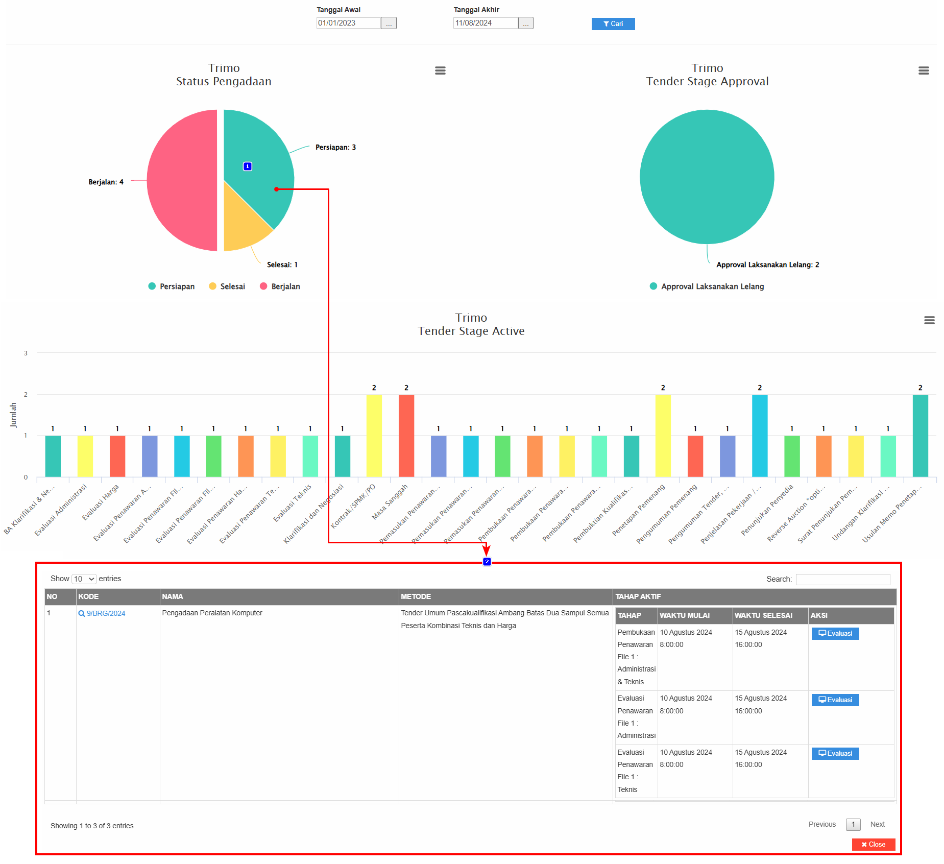Open Tender Stage Active chart menu icon
The width and height of the screenshot is (944, 864).
(929, 320)
